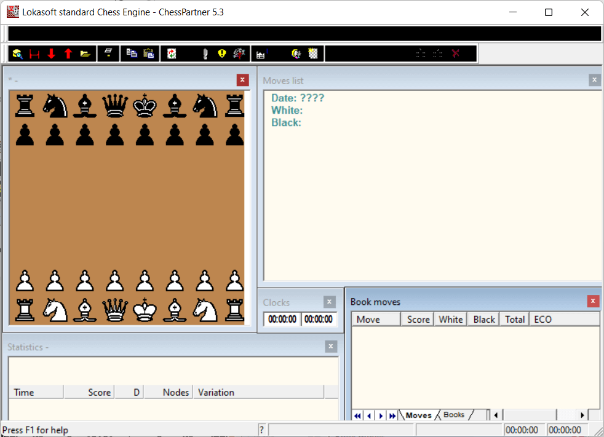Click the Book moves scrollbar left arrow

pos(496,415)
